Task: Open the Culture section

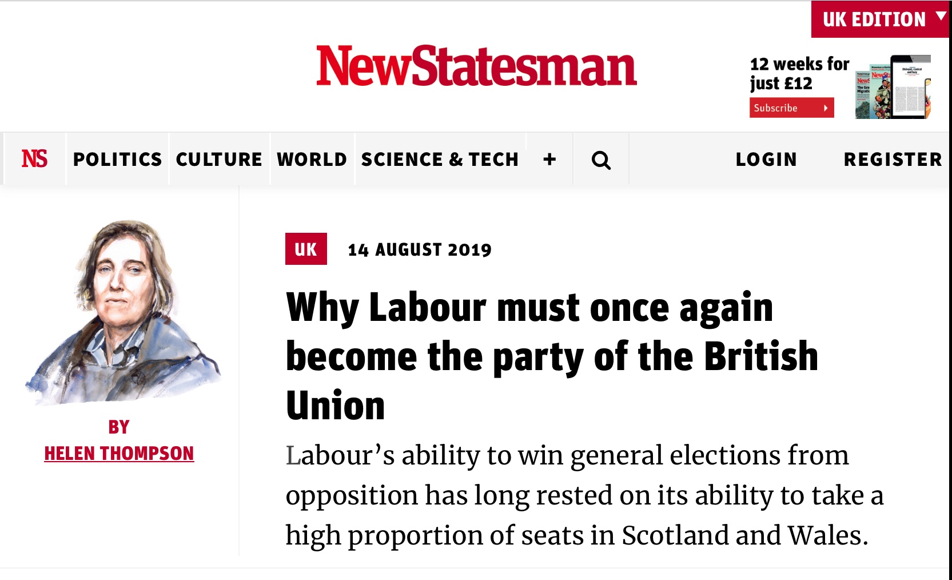Action: coord(219,159)
